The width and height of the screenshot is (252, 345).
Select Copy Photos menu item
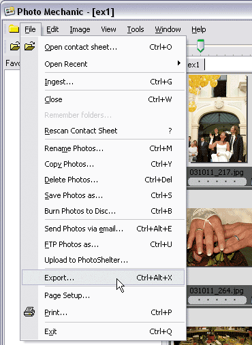pos(104,164)
